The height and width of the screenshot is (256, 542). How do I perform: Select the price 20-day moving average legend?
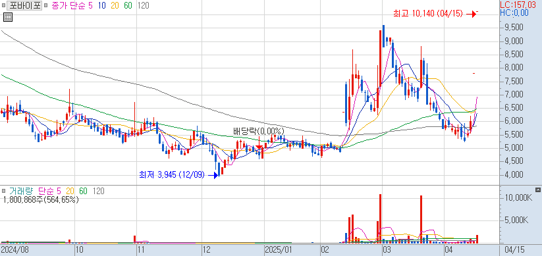tap(115, 5)
